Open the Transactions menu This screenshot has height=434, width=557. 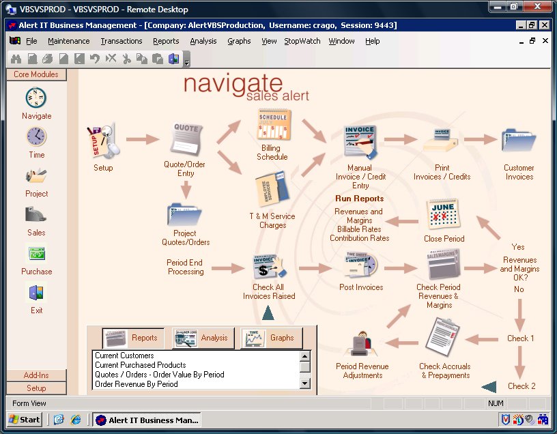click(121, 41)
